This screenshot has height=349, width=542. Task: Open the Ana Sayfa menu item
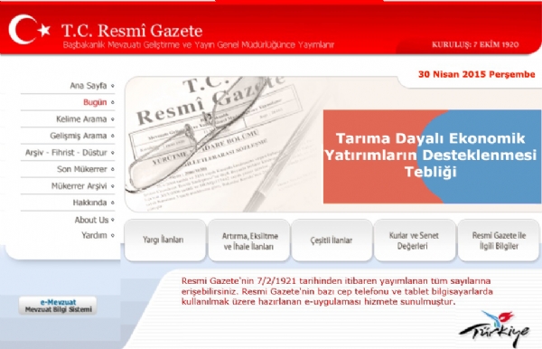click(89, 86)
